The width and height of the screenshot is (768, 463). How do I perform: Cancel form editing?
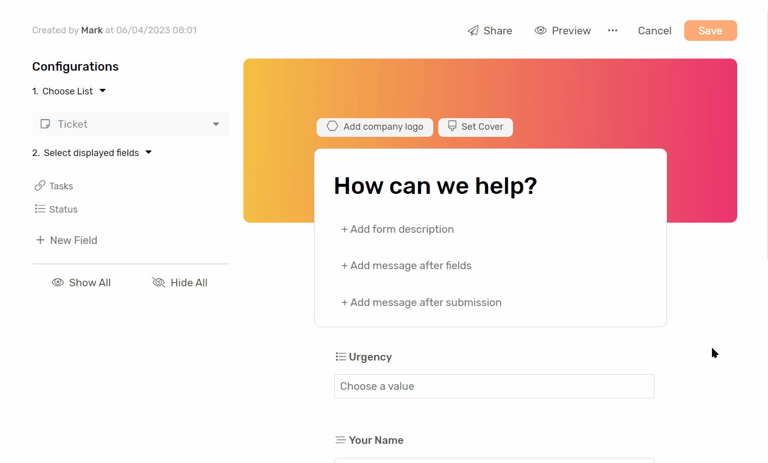(654, 30)
